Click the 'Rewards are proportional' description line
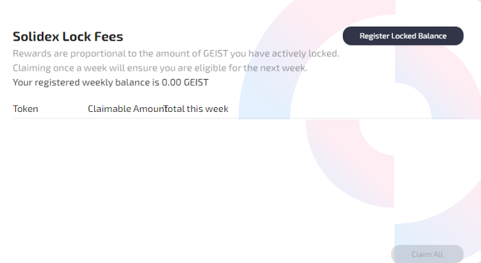Viewport: 481px width, 263px height. pos(176,54)
